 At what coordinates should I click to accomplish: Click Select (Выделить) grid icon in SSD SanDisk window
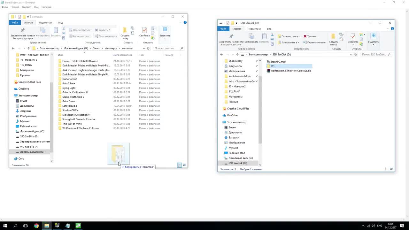[x=373, y=35]
